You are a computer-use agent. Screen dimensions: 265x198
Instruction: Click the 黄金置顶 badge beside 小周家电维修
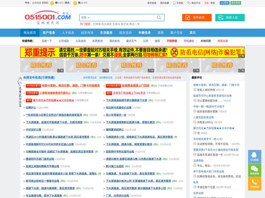(32, 93)
